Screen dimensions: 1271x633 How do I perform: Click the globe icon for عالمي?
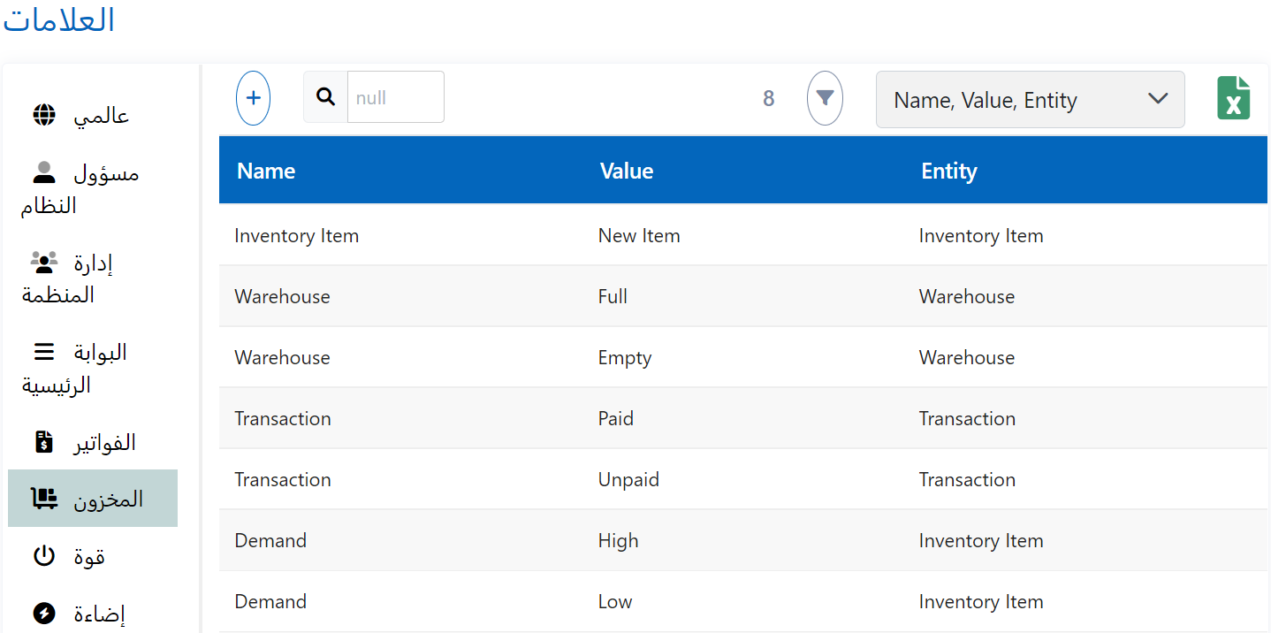44,115
